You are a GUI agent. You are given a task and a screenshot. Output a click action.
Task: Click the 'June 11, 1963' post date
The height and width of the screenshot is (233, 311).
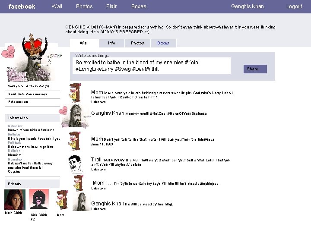pyautogui.click(x=102, y=144)
